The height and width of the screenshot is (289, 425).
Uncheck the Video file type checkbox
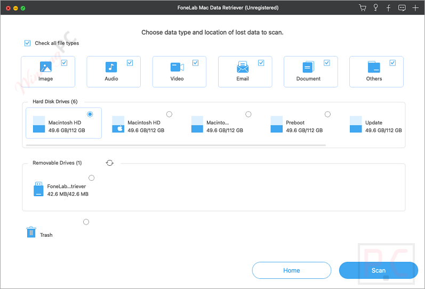click(195, 63)
